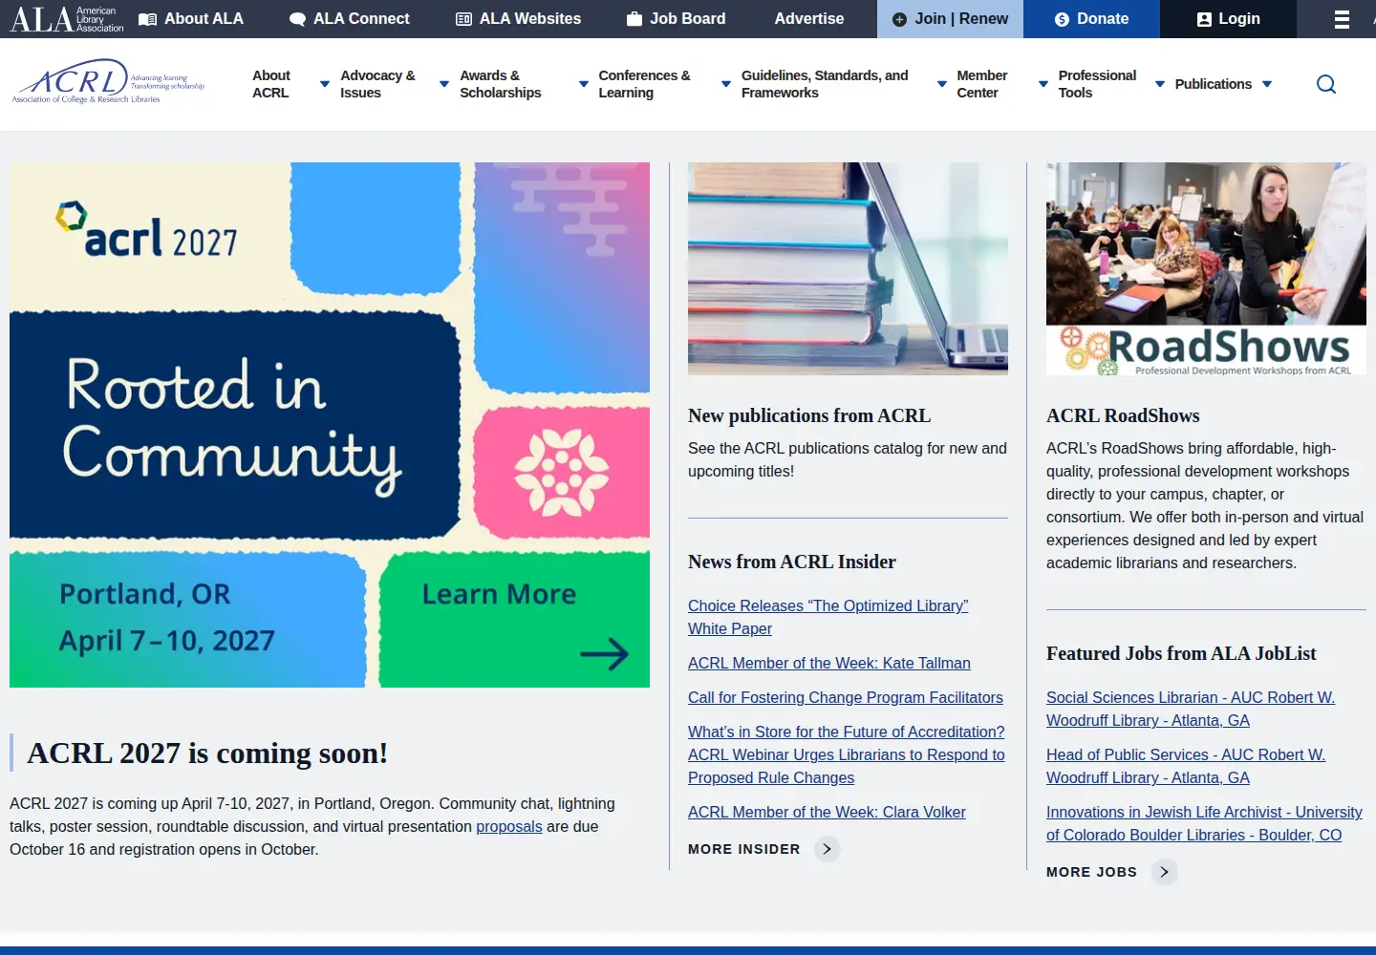This screenshot has width=1376, height=955.
Task: Open the Head of Public Services job listing
Action: click(x=1186, y=766)
